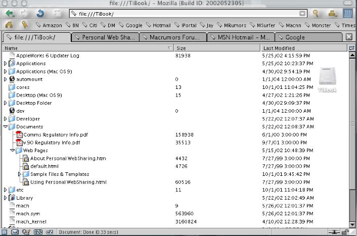The width and height of the screenshot is (357, 236).
Task: Select the Desktop (Mac OS 9) row
Action: point(175,95)
